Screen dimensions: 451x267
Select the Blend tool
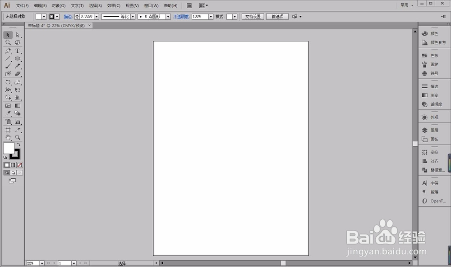tap(18, 113)
